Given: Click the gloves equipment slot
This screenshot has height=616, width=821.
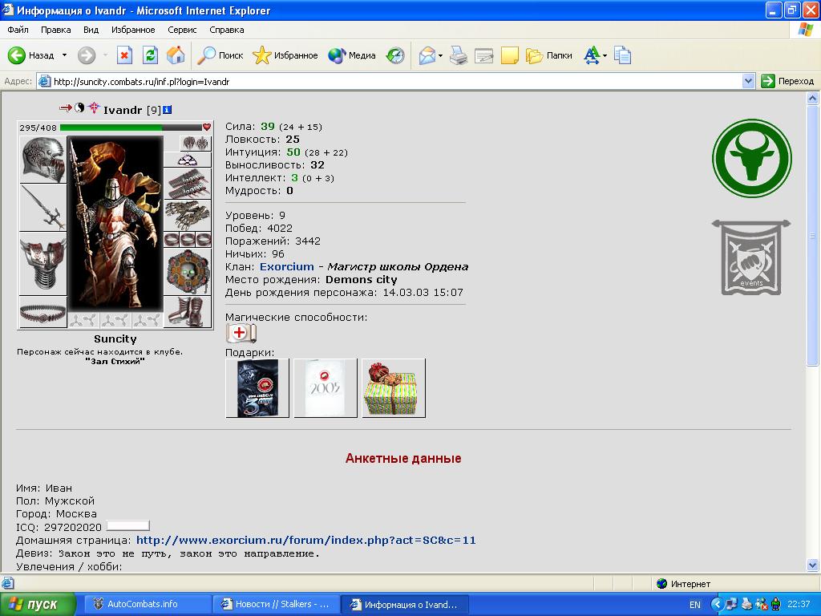Looking at the screenshot, I should point(188,215).
